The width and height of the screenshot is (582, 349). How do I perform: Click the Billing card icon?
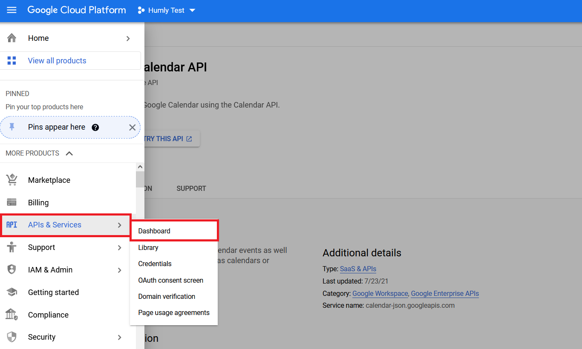[12, 202]
